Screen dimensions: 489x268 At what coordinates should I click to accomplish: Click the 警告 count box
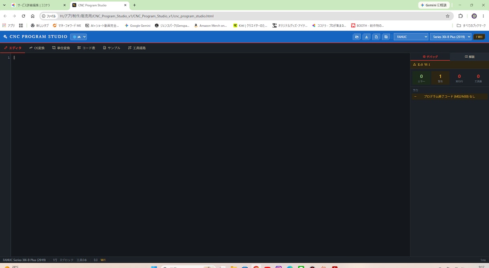tap(440, 78)
